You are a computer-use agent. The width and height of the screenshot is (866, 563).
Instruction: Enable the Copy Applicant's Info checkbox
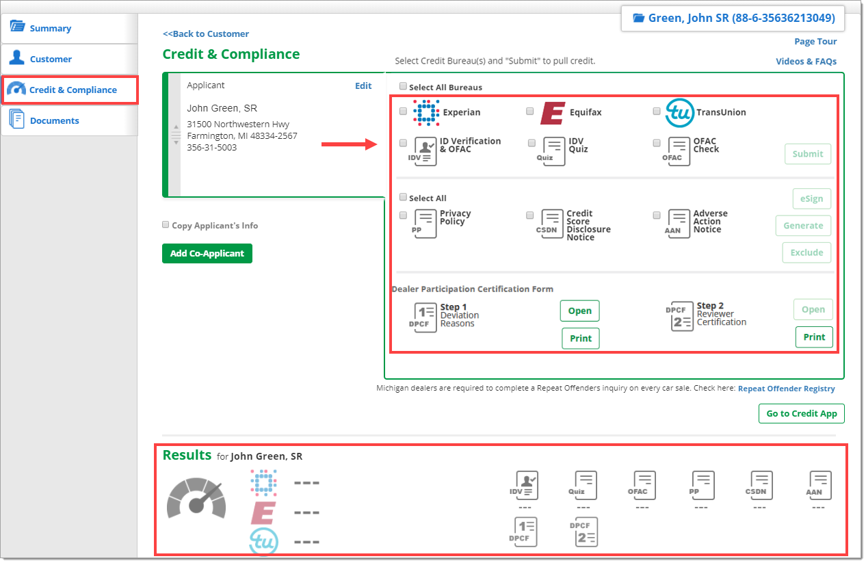pos(166,225)
